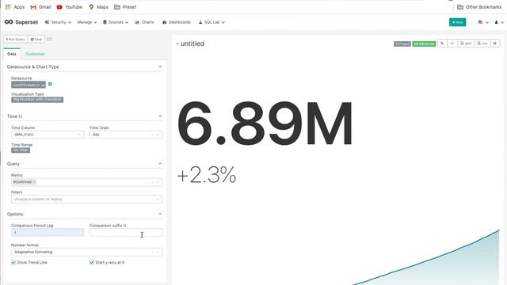
Task: Switch to the Data tab
Action: point(12,54)
